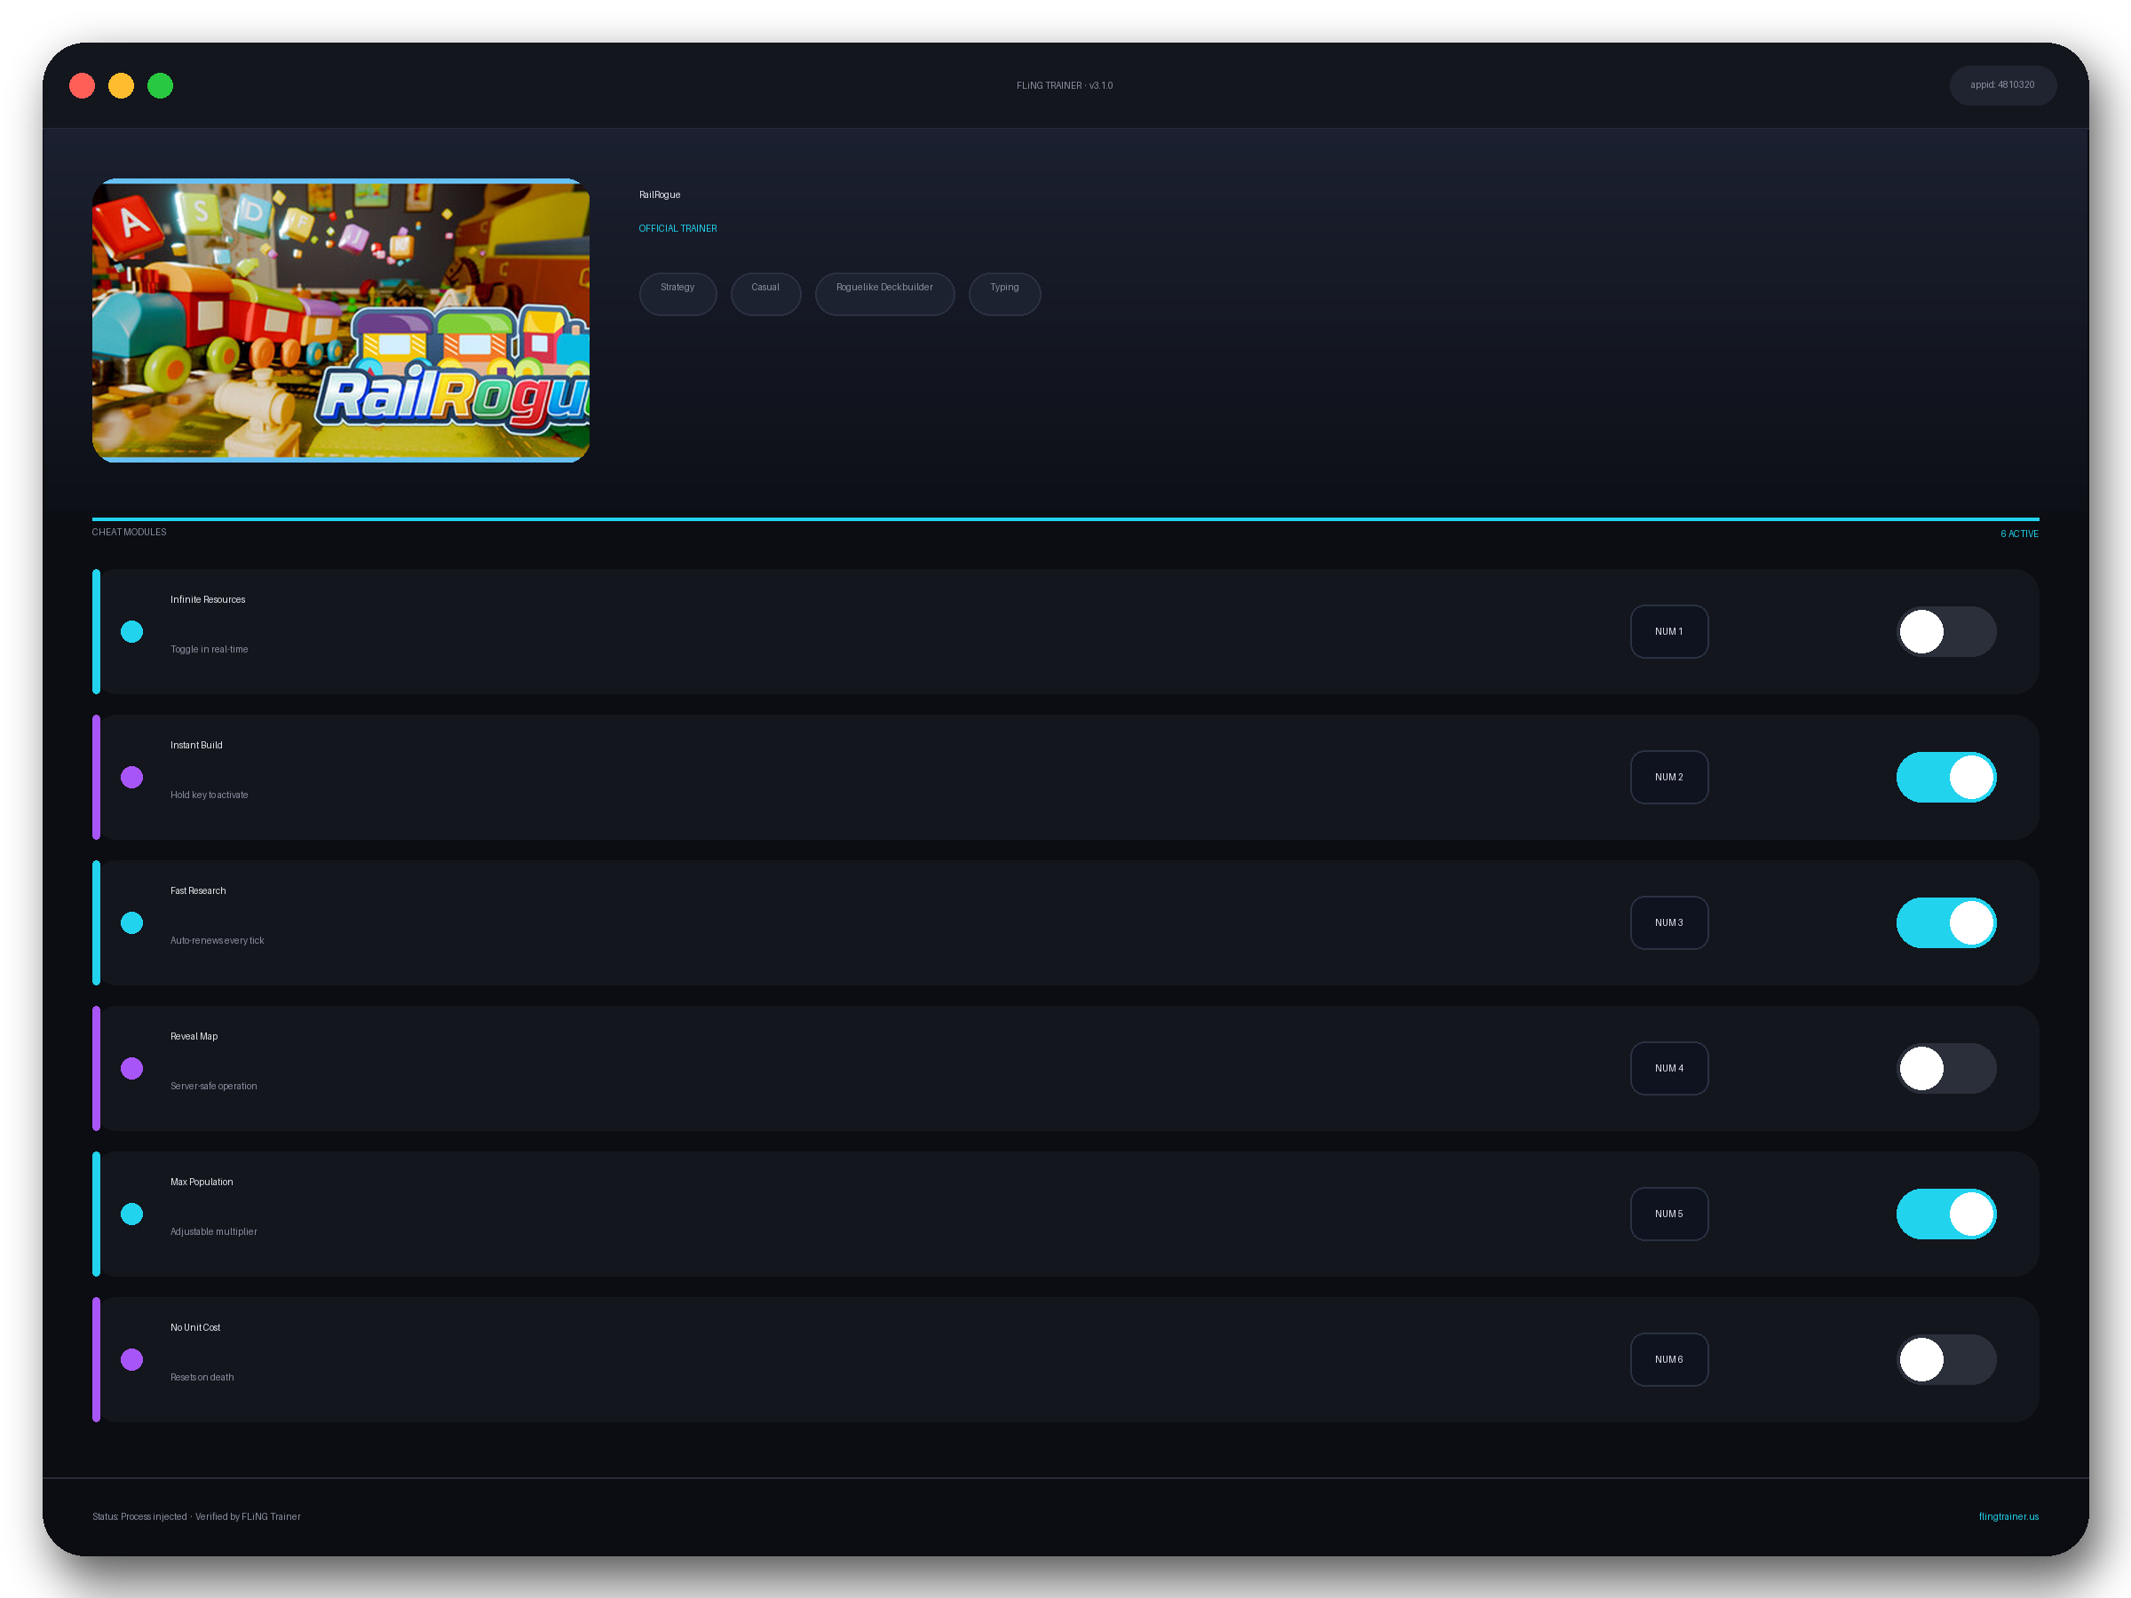Close the trainer with red button
Image resolution: width=2131 pixels, height=1598 pixels.
[83, 86]
